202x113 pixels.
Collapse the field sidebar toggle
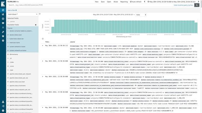pyautogui.click(x=40, y=14)
